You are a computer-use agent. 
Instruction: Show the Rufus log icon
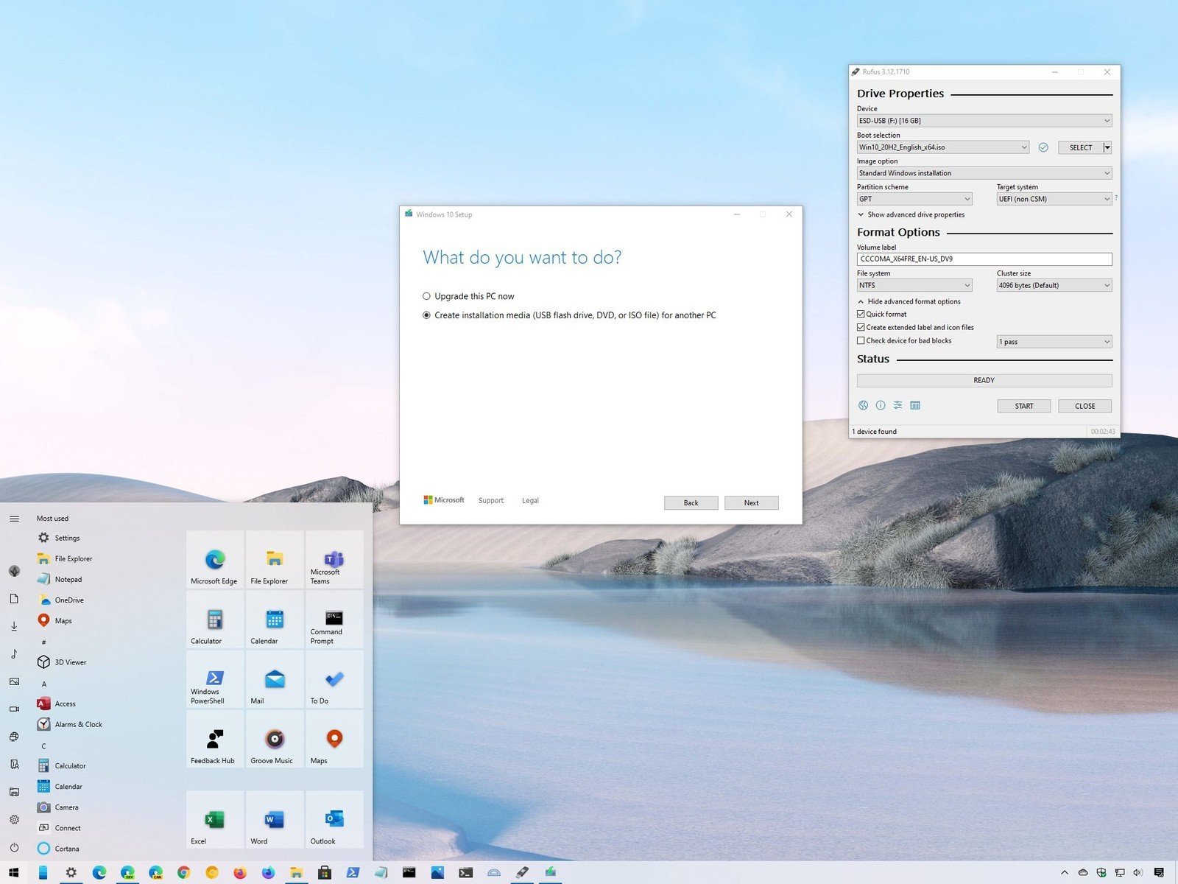915,405
